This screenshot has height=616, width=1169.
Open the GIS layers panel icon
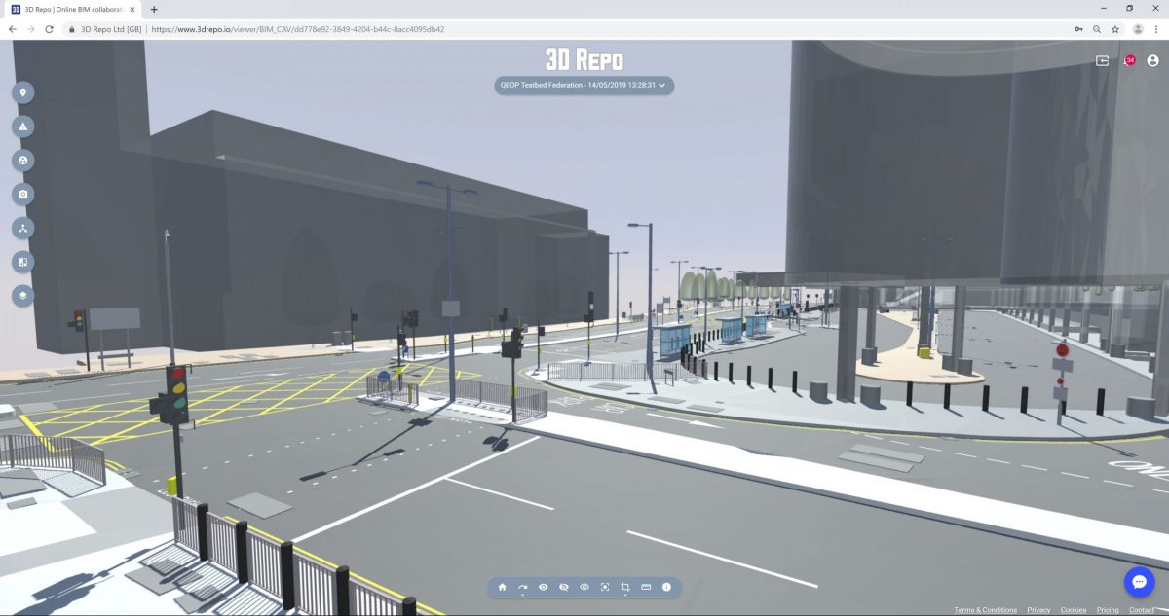coord(23,295)
